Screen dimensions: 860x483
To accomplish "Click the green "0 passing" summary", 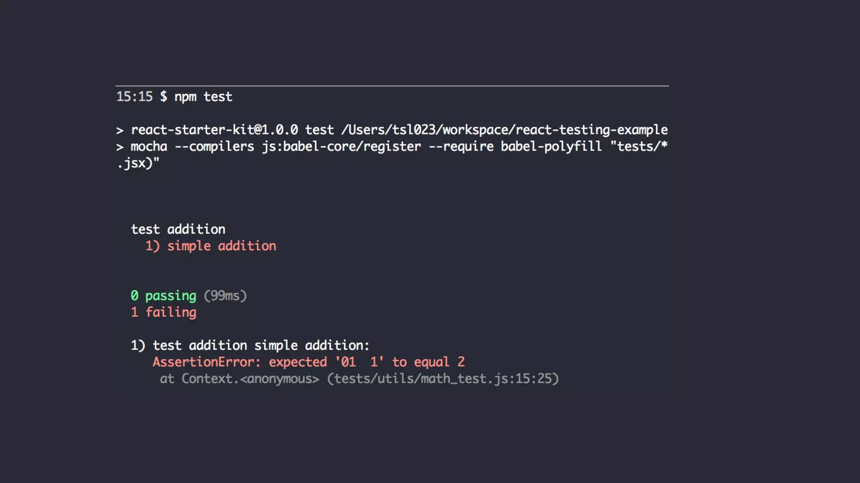I will [x=163, y=296].
